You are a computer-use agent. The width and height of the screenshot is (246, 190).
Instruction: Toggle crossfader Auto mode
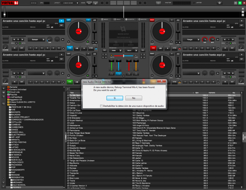111,55
